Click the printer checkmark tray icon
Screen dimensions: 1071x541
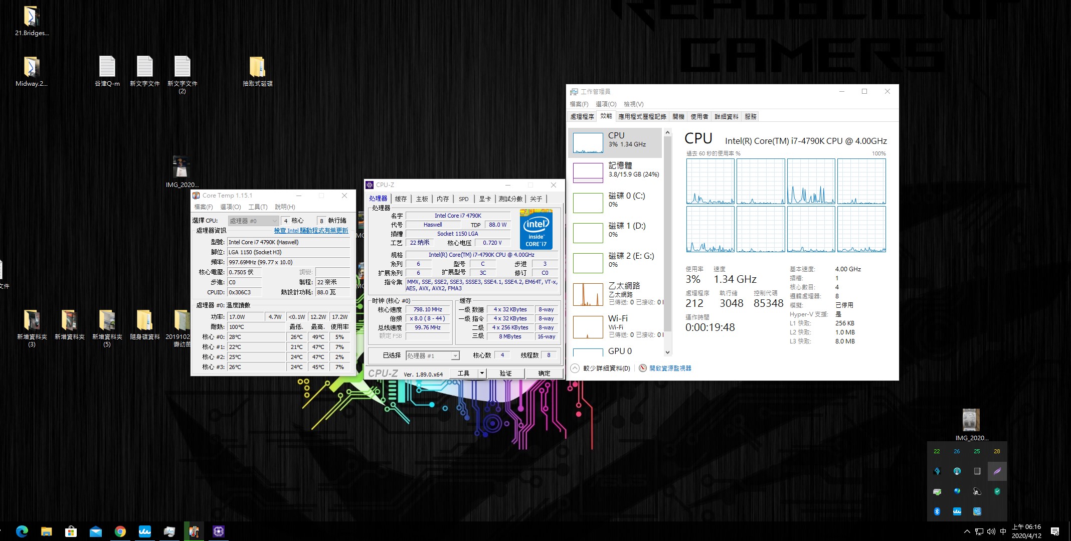937,491
